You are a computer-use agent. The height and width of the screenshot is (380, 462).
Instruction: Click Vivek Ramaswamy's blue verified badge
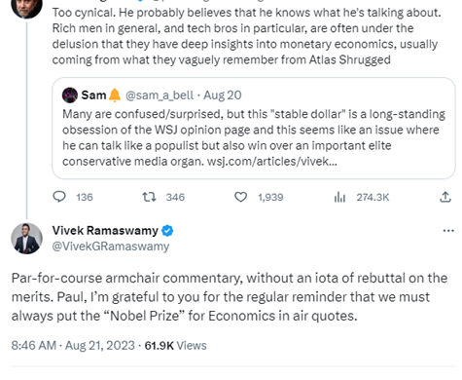167,231
